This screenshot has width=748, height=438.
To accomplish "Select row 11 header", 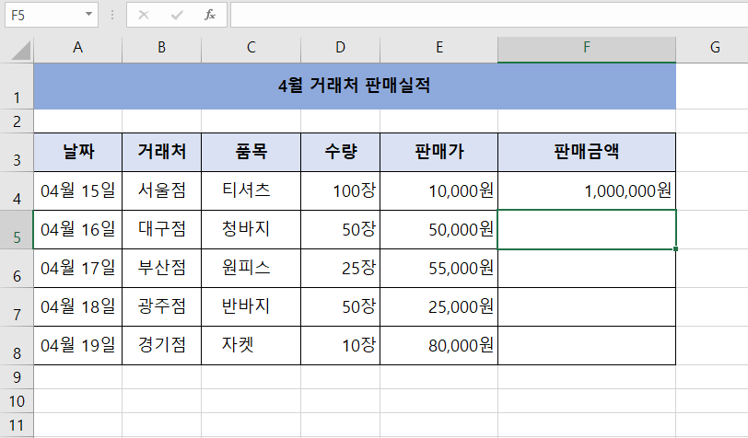I will click(17, 425).
